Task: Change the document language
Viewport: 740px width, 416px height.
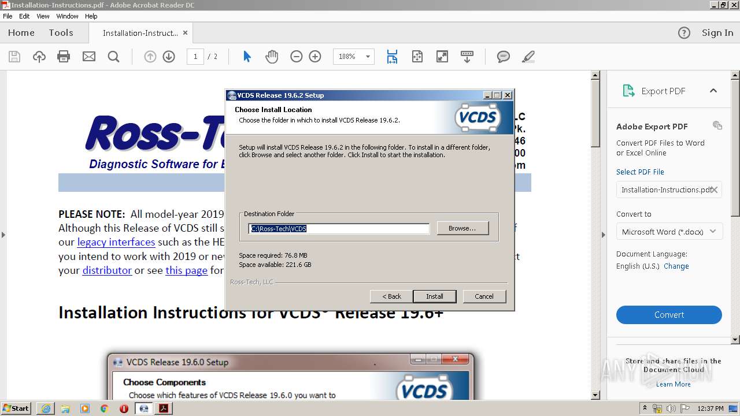Action: pyautogui.click(x=676, y=266)
